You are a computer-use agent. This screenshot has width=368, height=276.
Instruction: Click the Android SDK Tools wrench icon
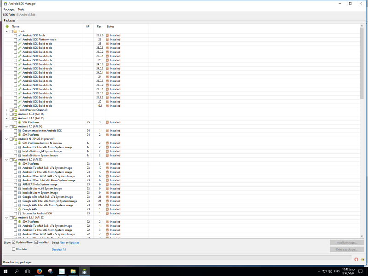20,35
